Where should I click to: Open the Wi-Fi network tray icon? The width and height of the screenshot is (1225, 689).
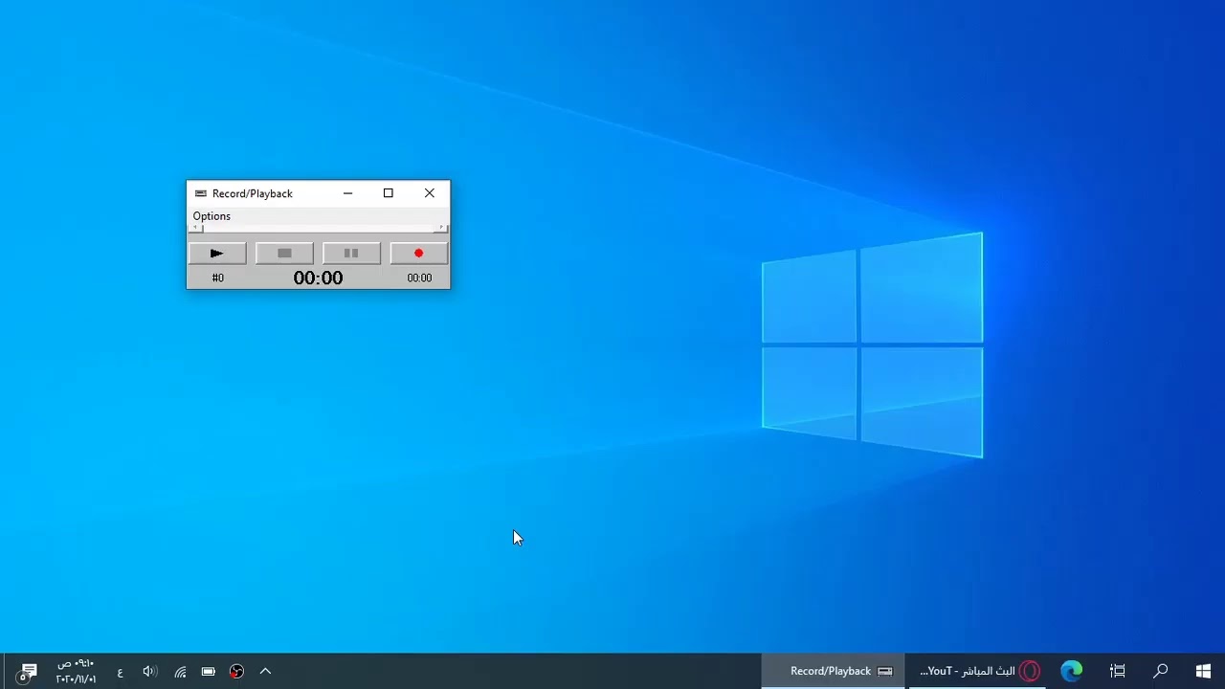(x=180, y=672)
